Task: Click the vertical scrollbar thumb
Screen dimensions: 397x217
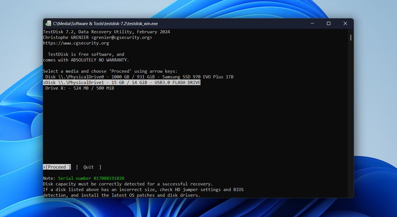Action: tap(351, 37)
